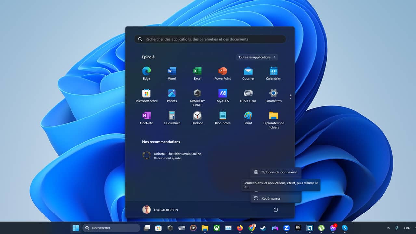Click the taskbar Rechercher search box
Viewport: 416px width, 234px height.
(x=111, y=228)
